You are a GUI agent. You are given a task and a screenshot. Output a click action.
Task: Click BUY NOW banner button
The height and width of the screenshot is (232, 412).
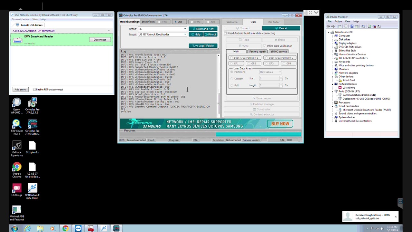pyautogui.click(x=280, y=124)
